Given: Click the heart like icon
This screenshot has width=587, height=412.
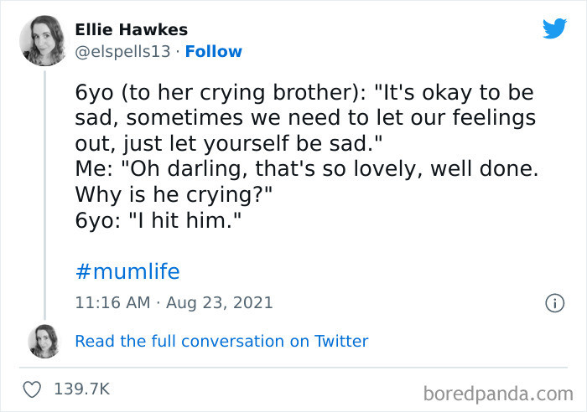Looking at the screenshot, I should coord(32,389).
